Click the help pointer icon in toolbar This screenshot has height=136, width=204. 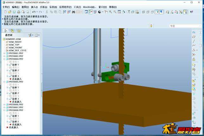191,12
